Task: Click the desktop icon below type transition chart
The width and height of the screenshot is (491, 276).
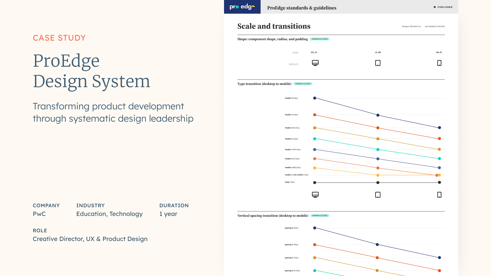Action: [x=315, y=195]
